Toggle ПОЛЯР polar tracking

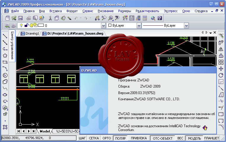[x=121, y=138]
